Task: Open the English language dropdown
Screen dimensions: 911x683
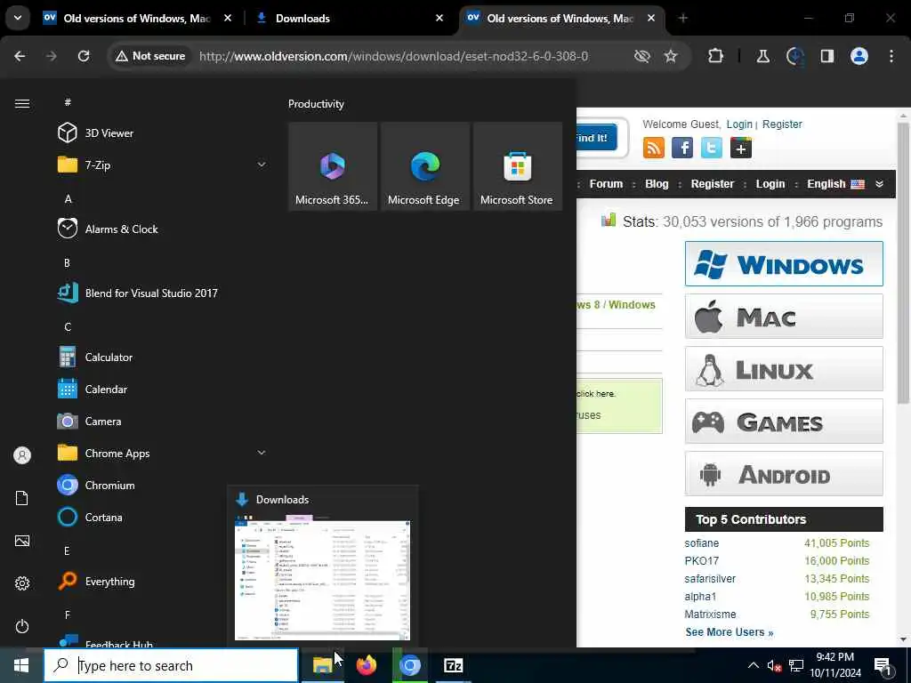Action: 844,183
